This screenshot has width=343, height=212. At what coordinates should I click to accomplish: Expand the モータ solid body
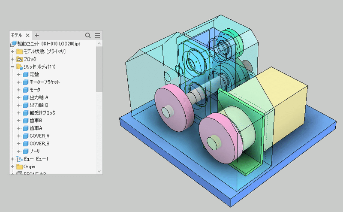pos(19,90)
